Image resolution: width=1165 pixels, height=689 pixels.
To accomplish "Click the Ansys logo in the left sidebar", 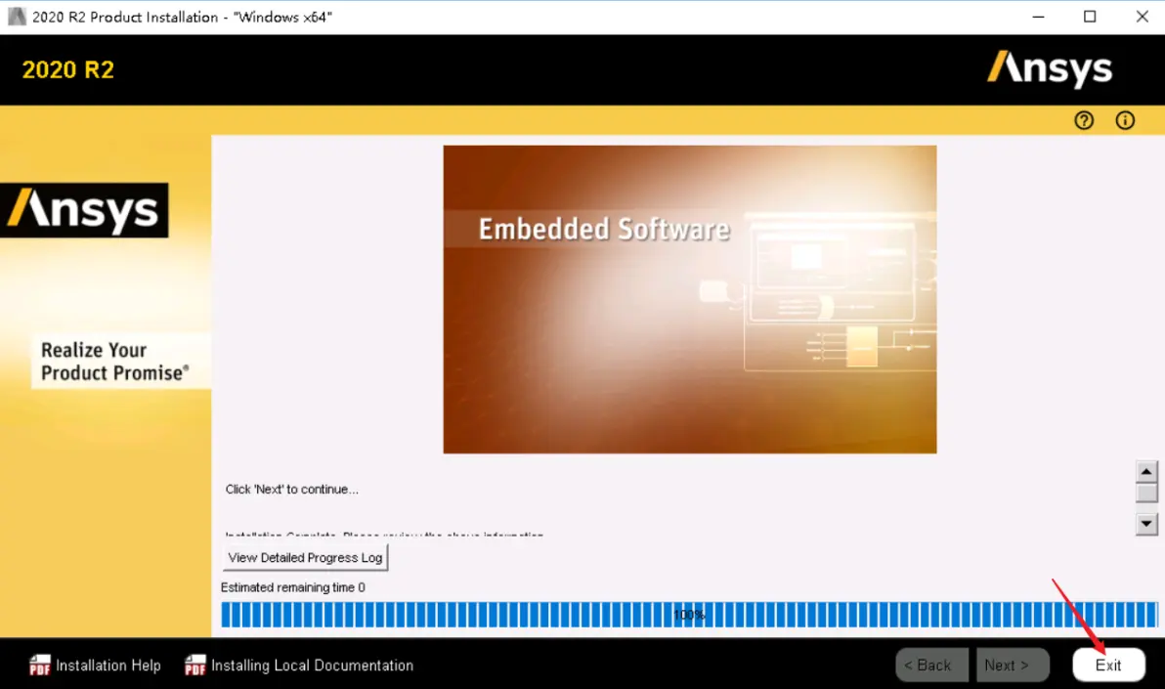I will pos(84,210).
